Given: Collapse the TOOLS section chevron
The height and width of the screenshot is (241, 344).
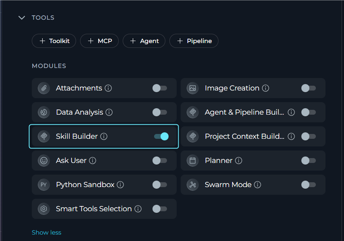Looking at the screenshot, I should [21, 18].
